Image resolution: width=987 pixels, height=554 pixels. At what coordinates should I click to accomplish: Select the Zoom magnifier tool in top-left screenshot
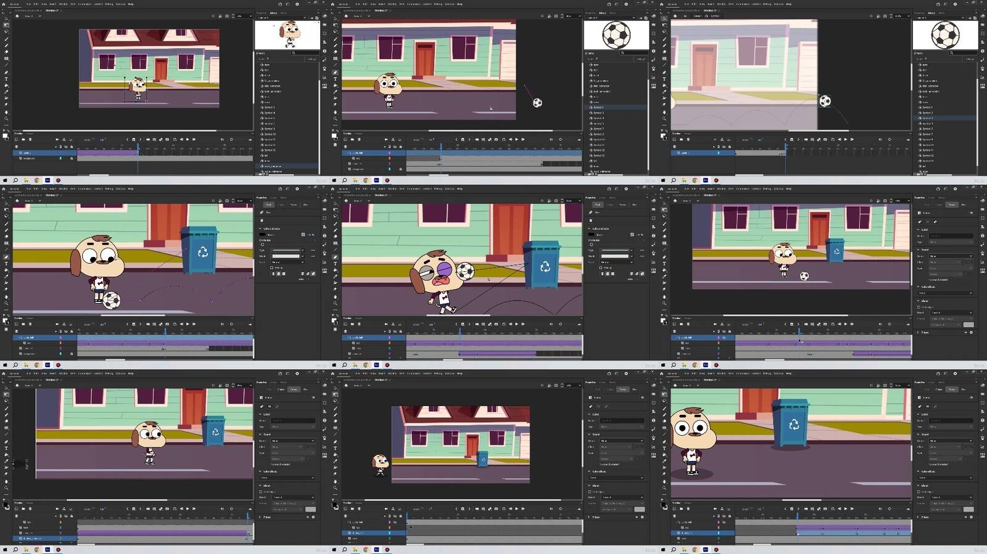pos(6,118)
